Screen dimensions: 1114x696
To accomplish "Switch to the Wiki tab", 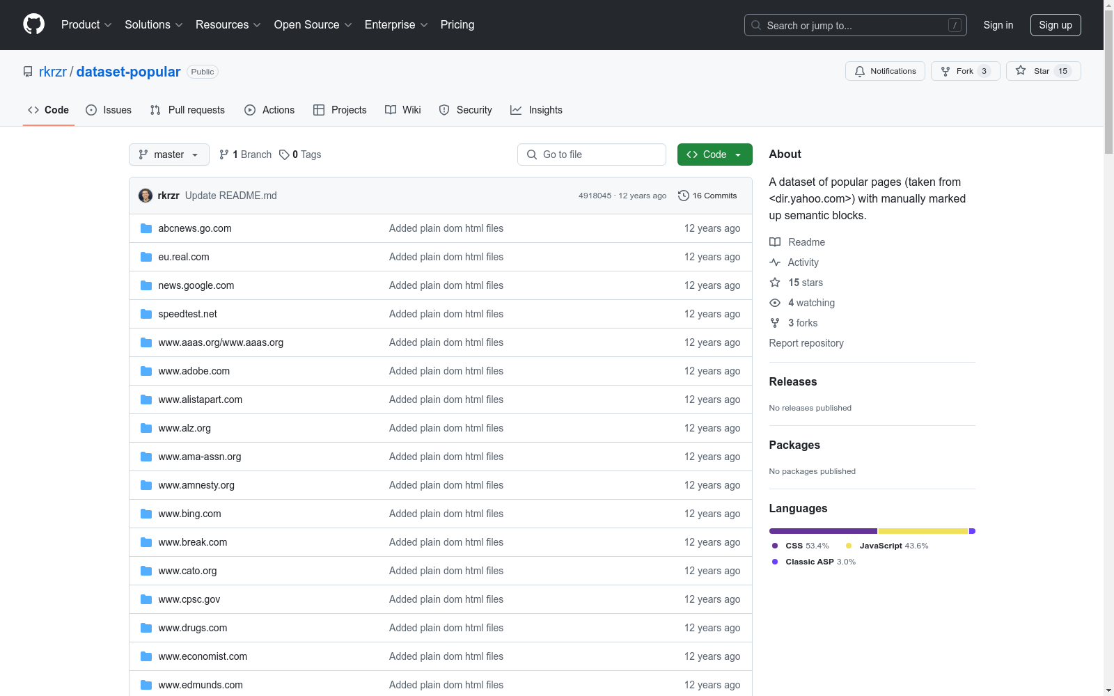I will [x=403, y=110].
